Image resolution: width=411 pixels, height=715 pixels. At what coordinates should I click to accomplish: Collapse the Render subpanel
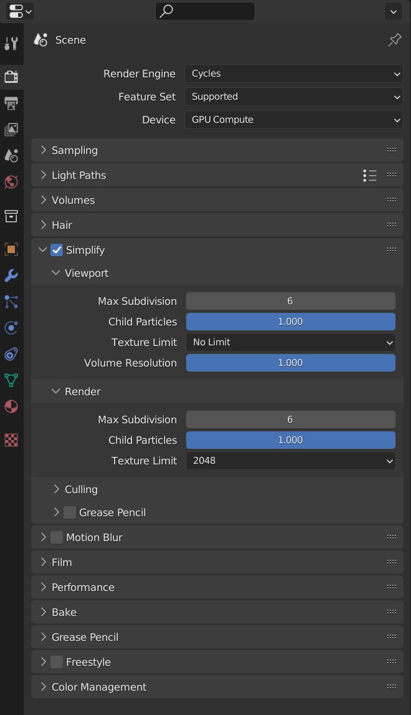55,391
